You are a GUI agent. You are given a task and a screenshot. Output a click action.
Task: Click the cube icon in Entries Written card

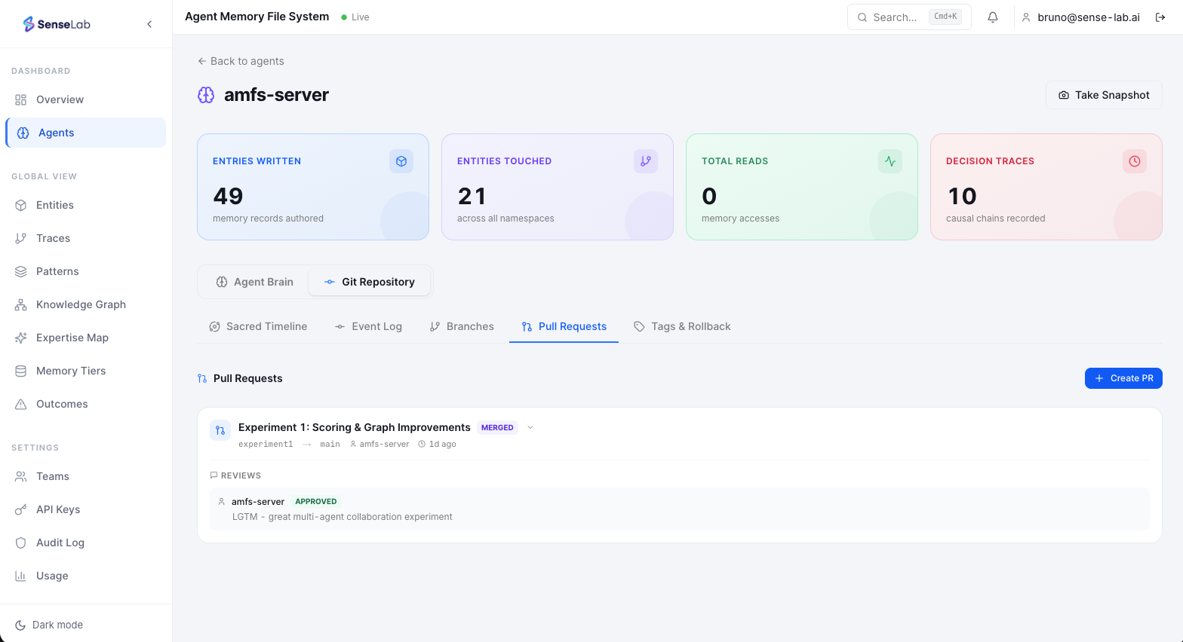click(x=401, y=161)
